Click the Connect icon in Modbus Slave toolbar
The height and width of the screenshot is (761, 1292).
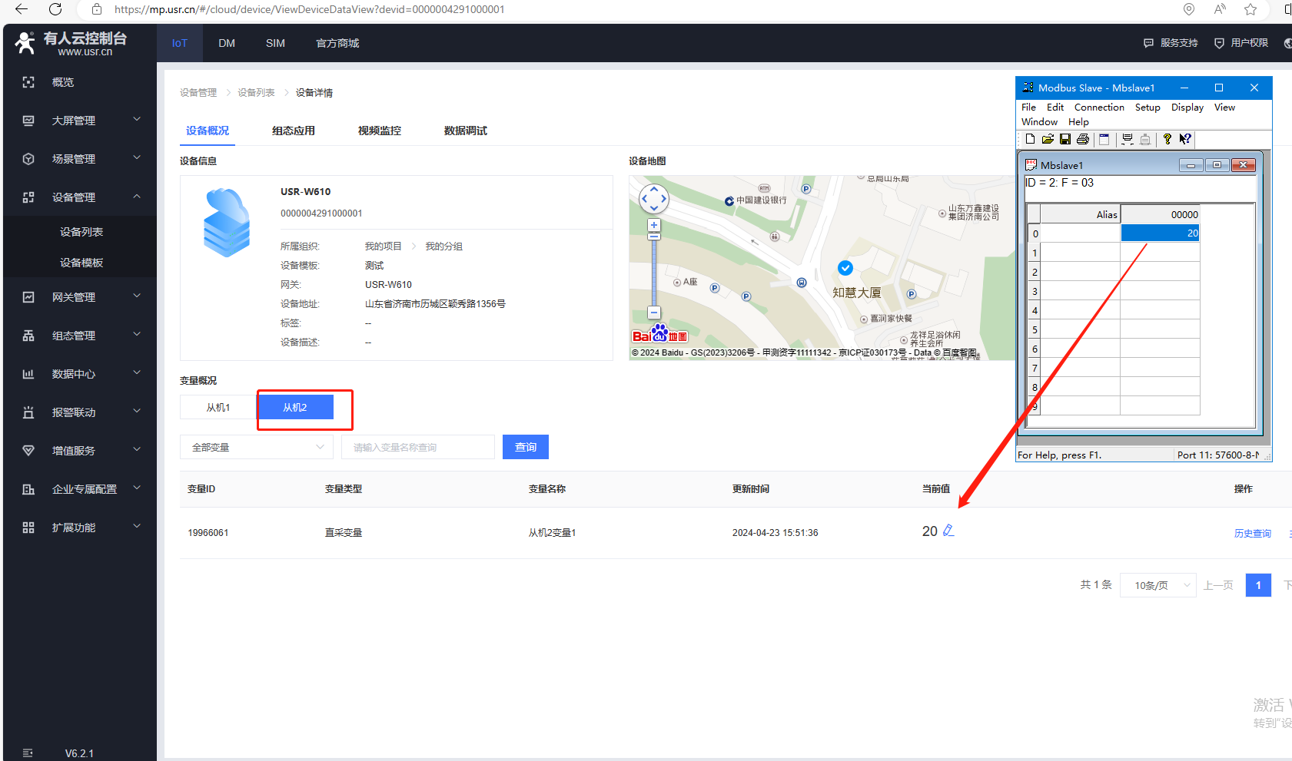(x=1128, y=139)
